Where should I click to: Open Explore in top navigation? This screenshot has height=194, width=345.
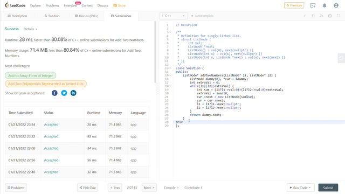[x=36, y=5]
